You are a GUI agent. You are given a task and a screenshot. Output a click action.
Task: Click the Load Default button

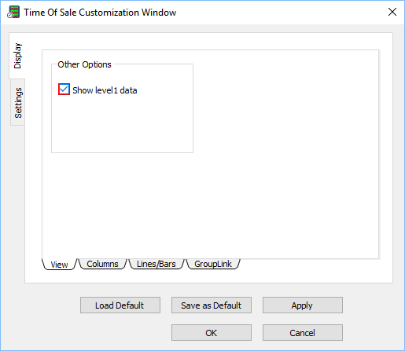[120, 305]
